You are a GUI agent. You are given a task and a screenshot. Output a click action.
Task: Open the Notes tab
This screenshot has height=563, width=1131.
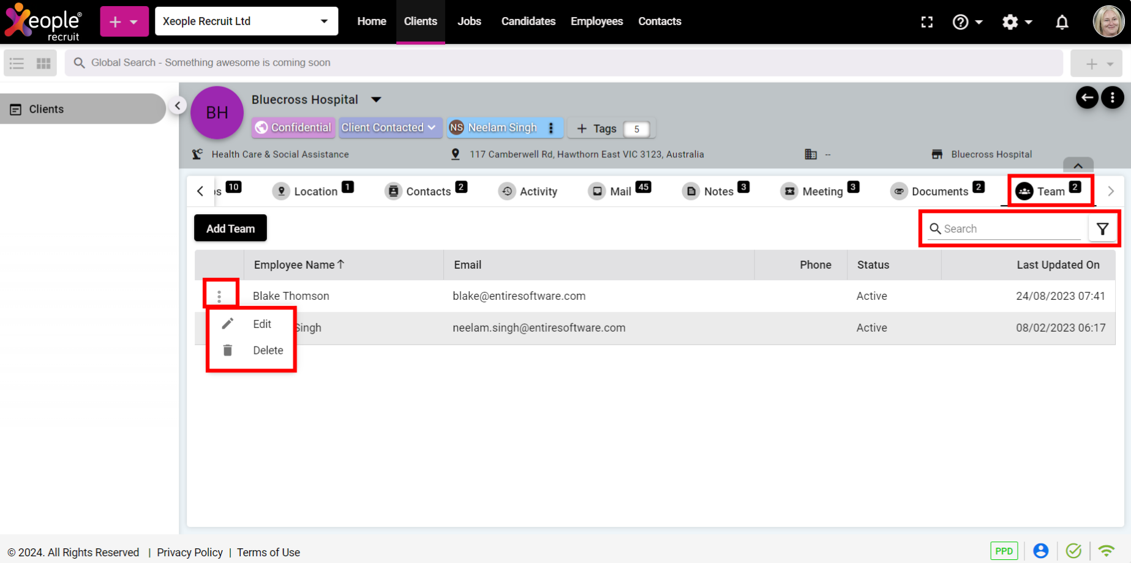pyautogui.click(x=716, y=191)
